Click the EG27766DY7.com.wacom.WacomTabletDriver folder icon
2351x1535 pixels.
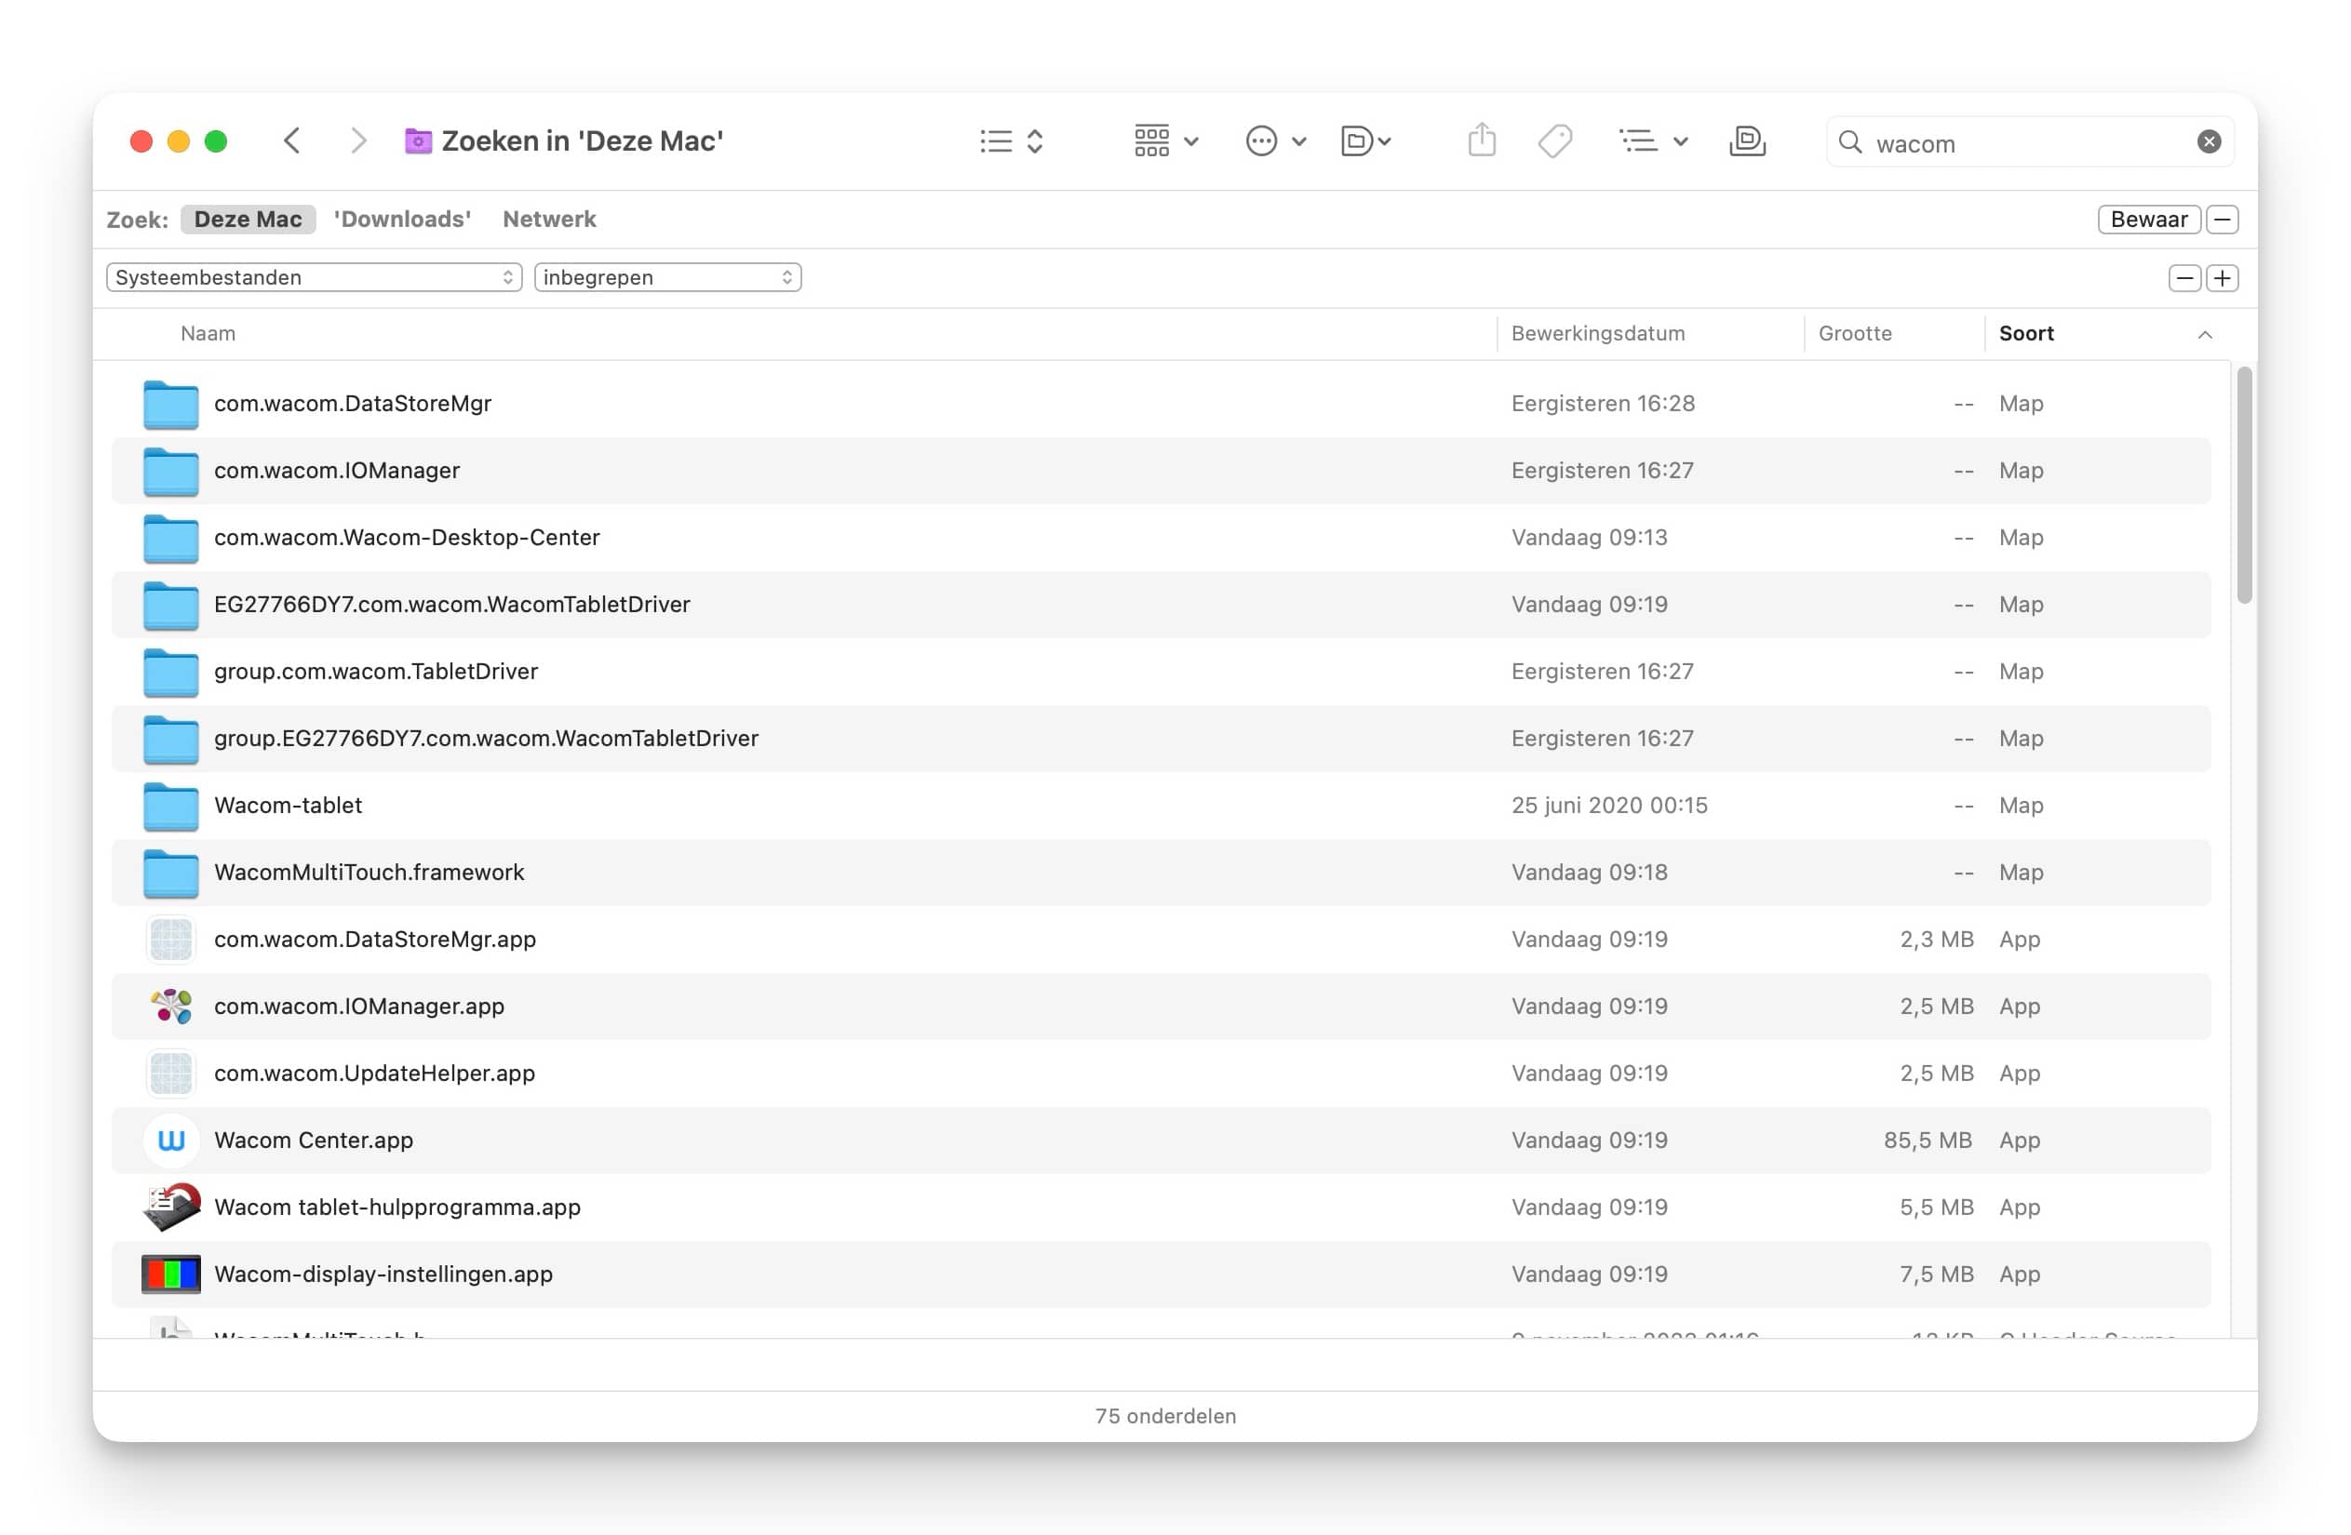(171, 605)
